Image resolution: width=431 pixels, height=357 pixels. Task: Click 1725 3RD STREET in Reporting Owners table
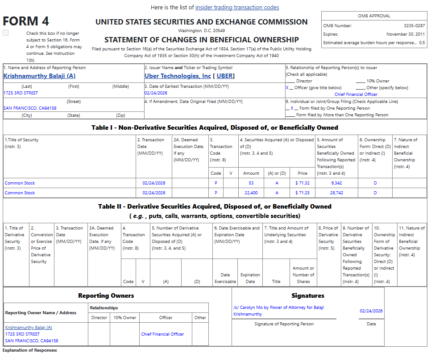(x=22, y=334)
